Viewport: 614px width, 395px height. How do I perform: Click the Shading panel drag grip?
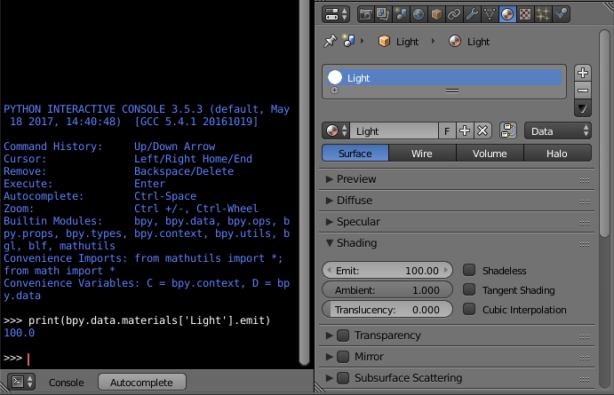click(585, 244)
